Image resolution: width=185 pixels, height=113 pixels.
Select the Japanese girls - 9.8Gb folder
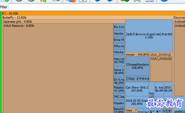tap(64, 22)
